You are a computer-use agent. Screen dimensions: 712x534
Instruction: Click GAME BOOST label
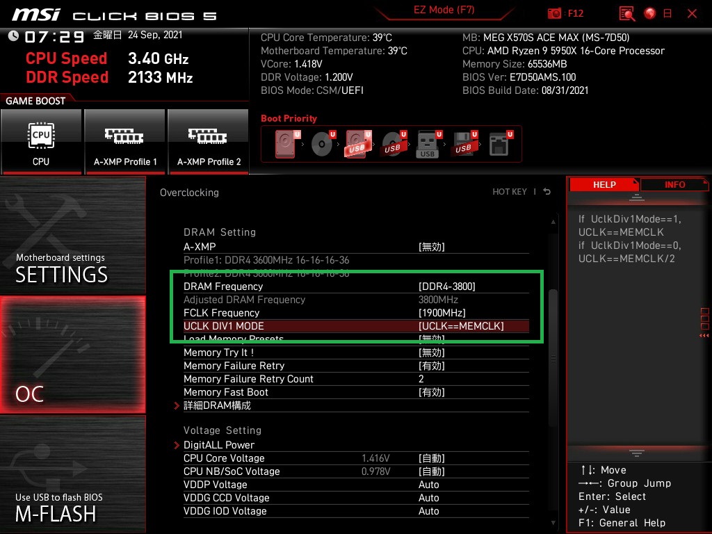click(x=35, y=101)
